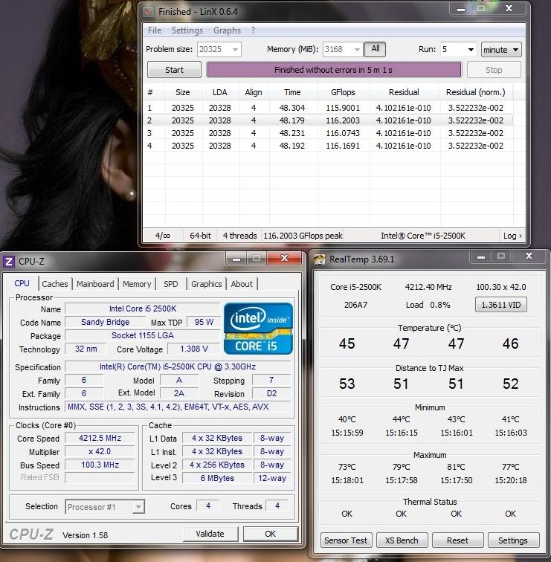Image resolution: width=551 pixels, height=562 pixels.
Task: Click the OK button in CPU-Z
Action: click(271, 534)
